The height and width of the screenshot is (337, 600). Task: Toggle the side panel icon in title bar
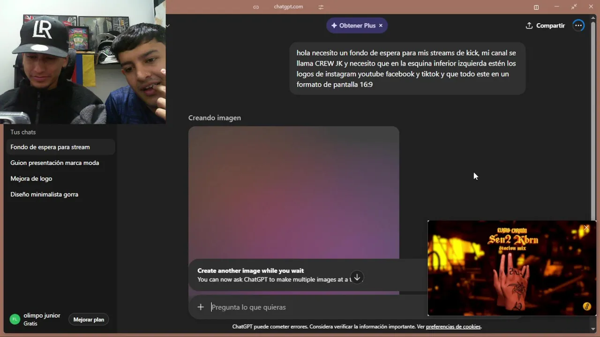pos(536,7)
